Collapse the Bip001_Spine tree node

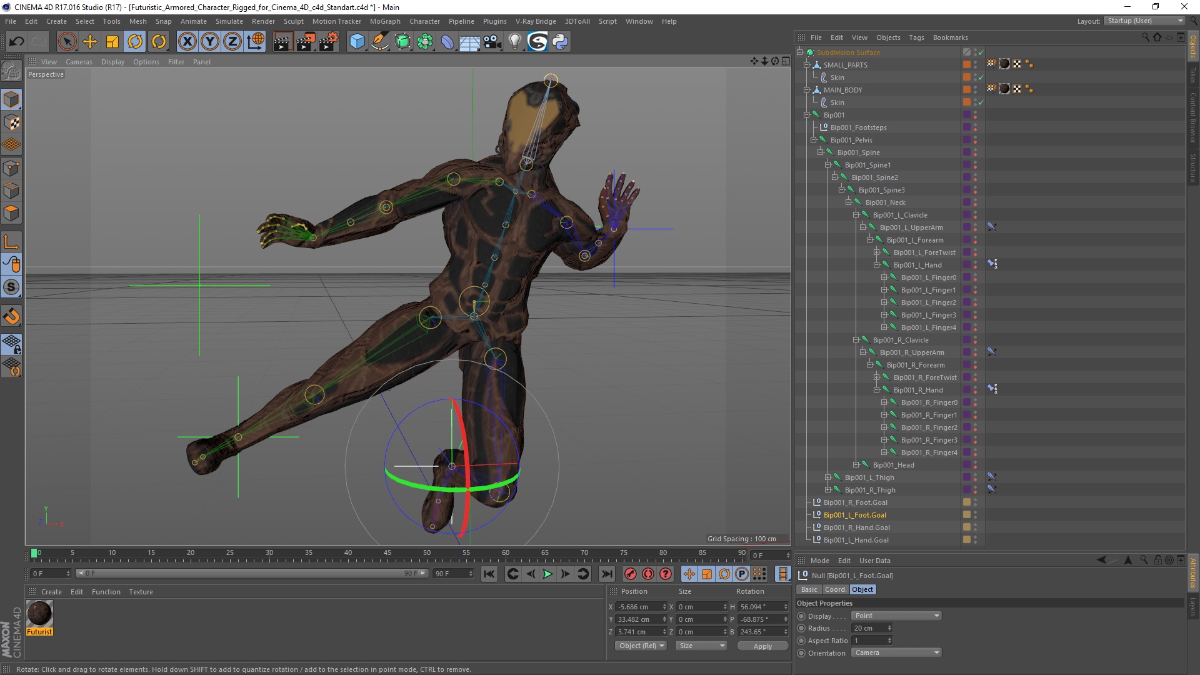click(820, 152)
